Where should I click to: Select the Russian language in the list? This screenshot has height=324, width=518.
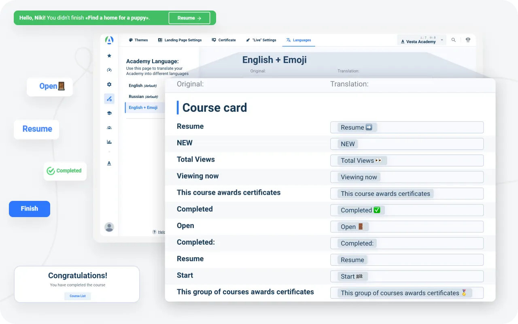[137, 97]
